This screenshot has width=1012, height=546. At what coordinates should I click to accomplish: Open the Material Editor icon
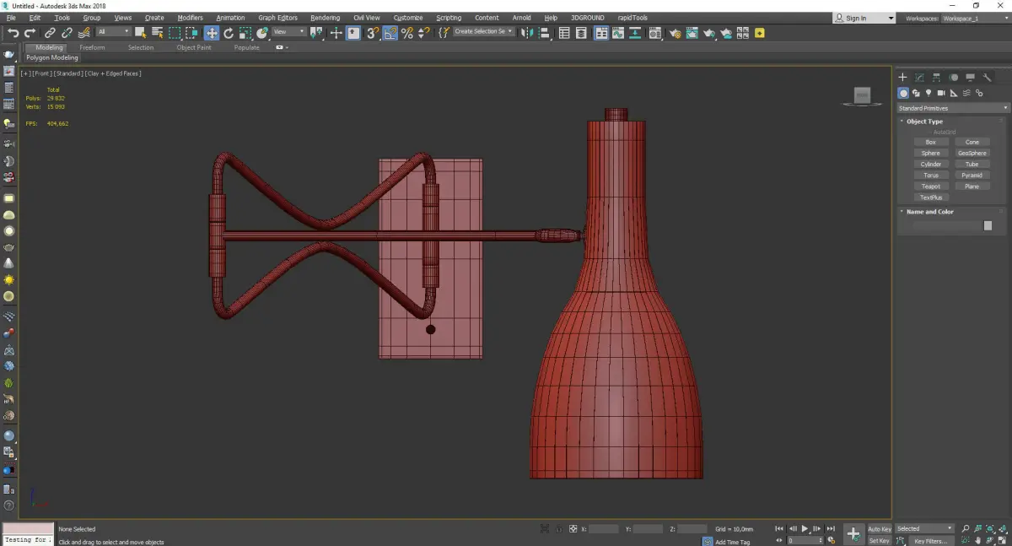pyautogui.click(x=654, y=33)
